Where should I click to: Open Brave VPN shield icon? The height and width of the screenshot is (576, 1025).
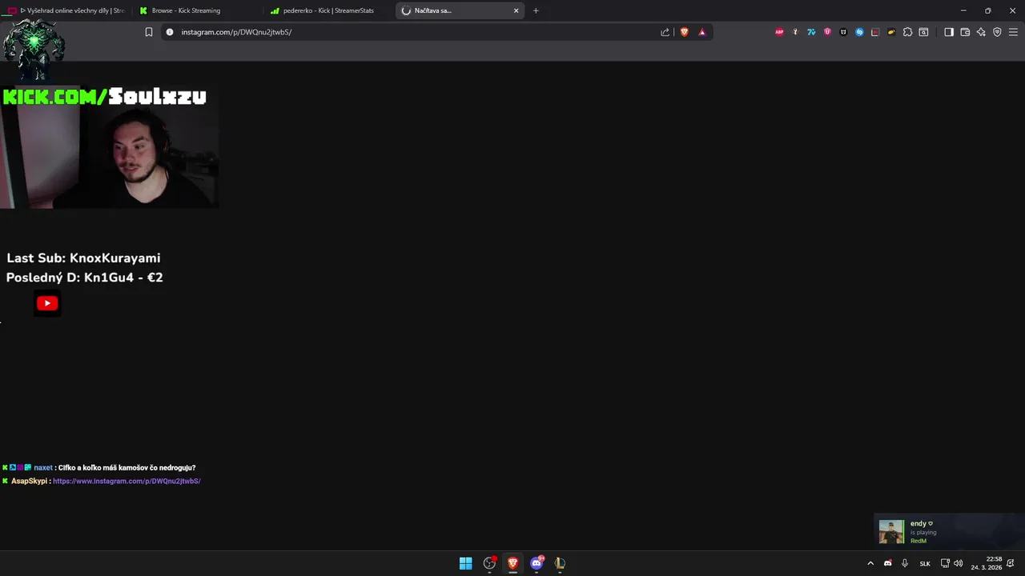(997, 32)
